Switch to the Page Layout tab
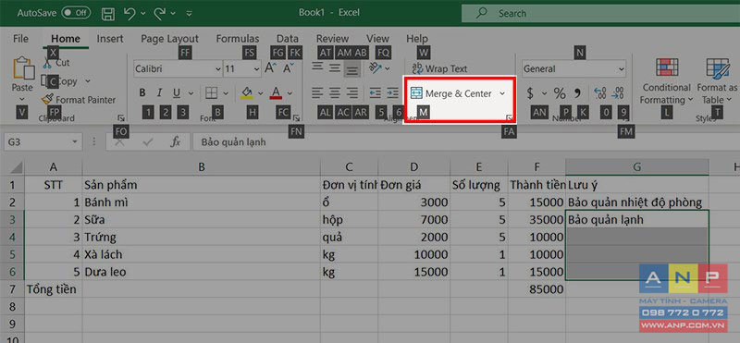The width and height of the screenshot is (740, 343). pos(170,39)
